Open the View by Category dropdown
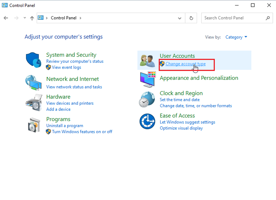276x200 pixels. pyautogui.click(x=236, y=37)
